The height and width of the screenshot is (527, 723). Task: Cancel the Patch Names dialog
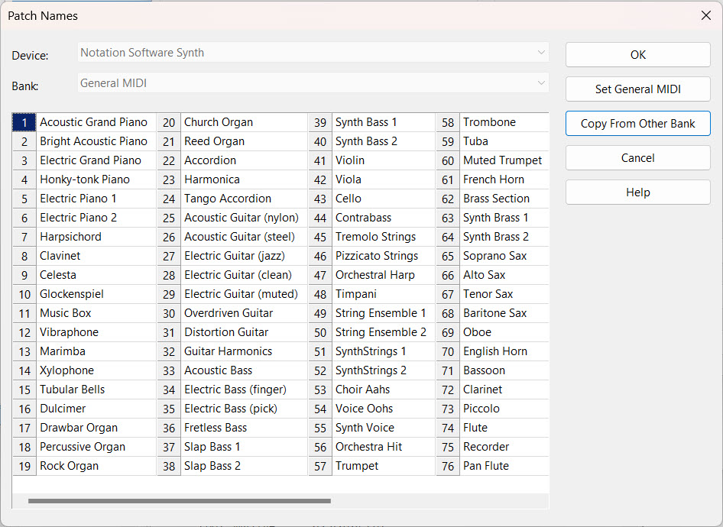point(637,158)
